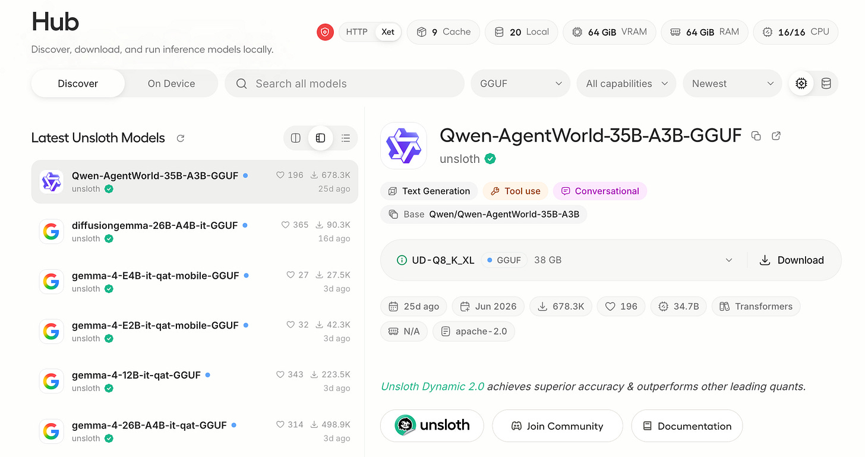The image size is (865, 457).
Task: Click the red shield security icon
Action: pyautogui.click(x=325, y=32)
